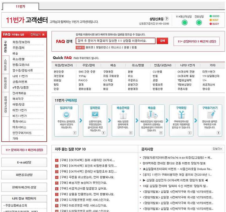Screen dimensions: 226x212
Task: Click the 나의 정보 확인하기 header
Action: click(24, 199)
